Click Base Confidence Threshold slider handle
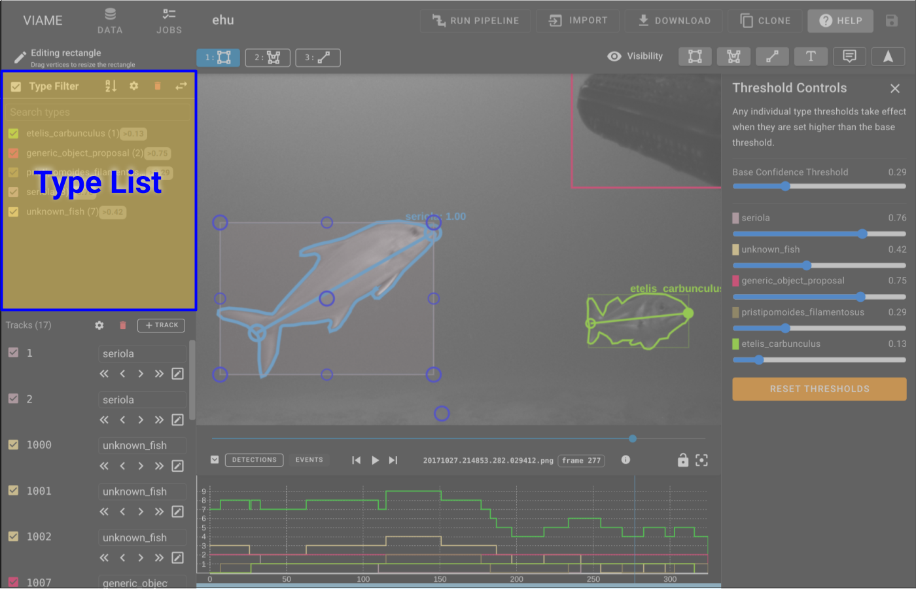 [x=785, y=187]
